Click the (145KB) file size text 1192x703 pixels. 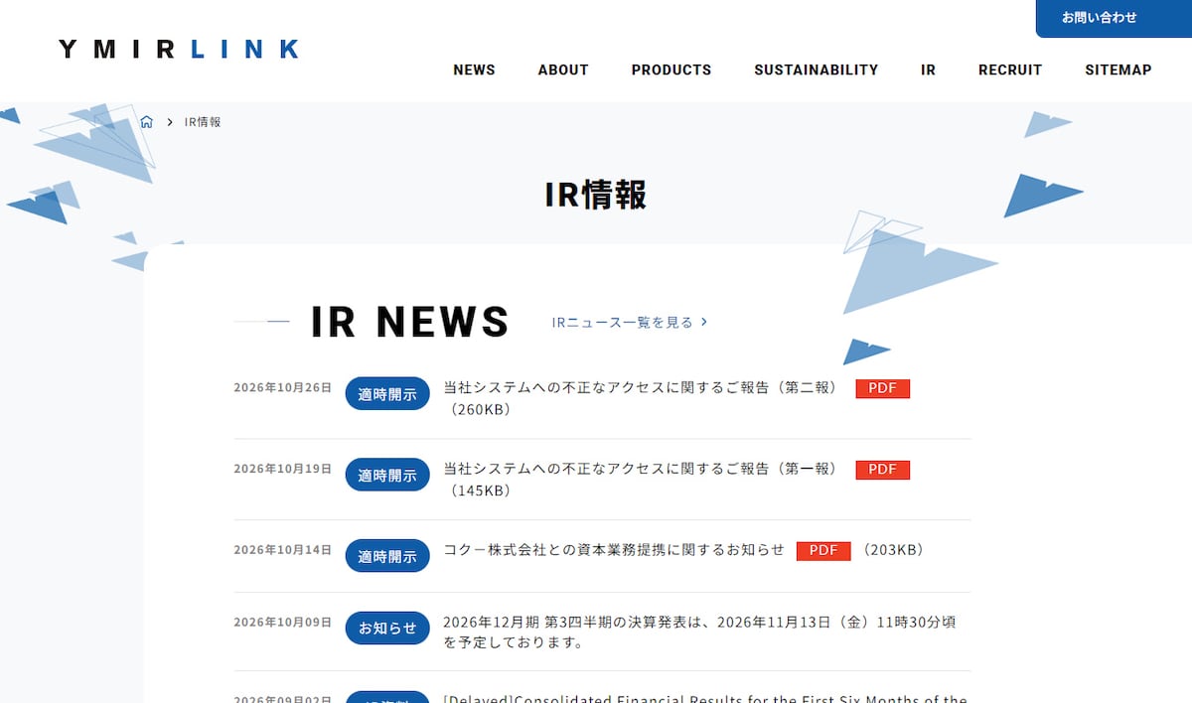(x=480, y=491)
